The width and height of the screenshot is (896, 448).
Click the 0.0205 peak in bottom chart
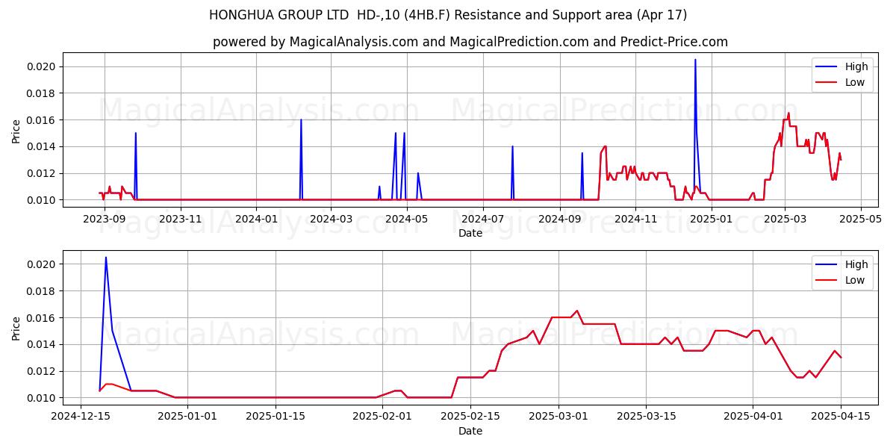pos(106,258)
